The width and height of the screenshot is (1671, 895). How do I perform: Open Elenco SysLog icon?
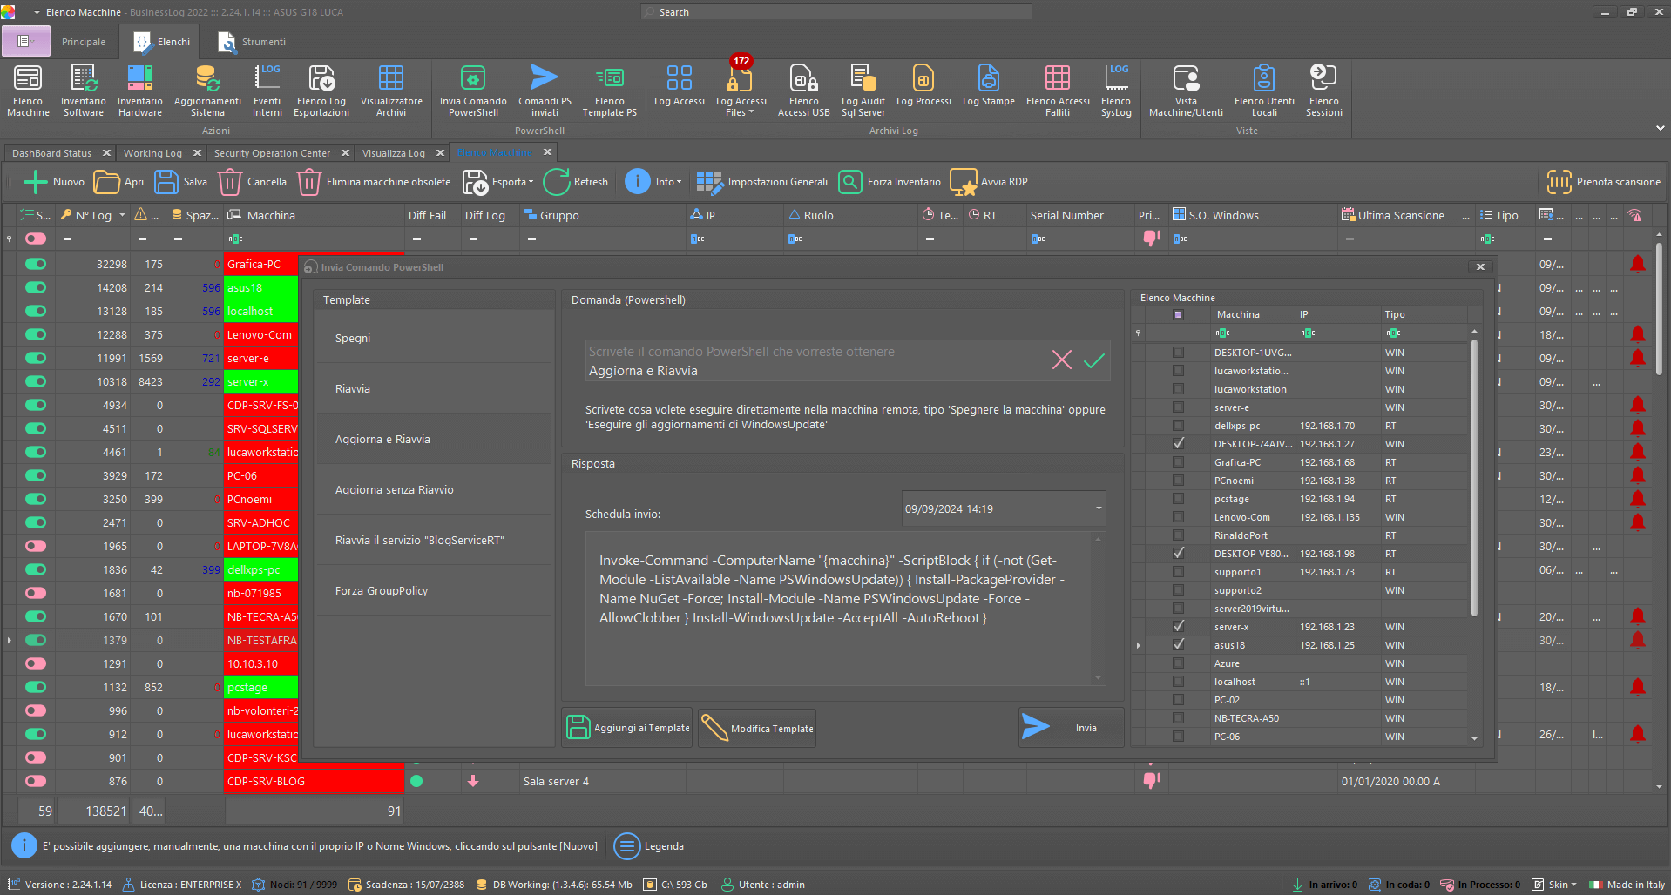(1116, 90)
